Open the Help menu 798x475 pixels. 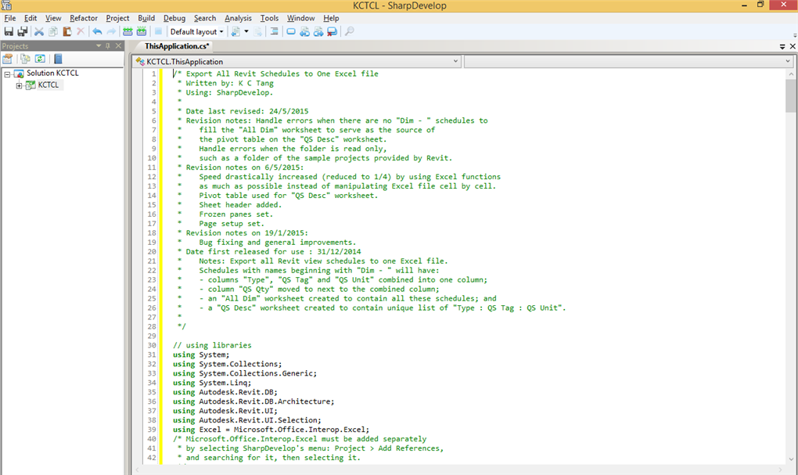(331, 18)
